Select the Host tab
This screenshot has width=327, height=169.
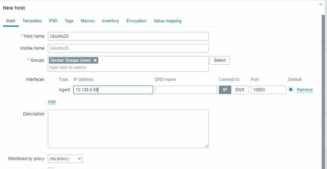[x=11, y=21]
